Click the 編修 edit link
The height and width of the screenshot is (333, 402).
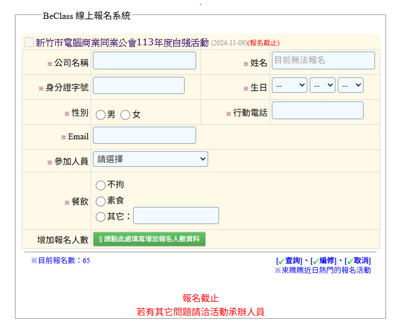tap(327, 261)
